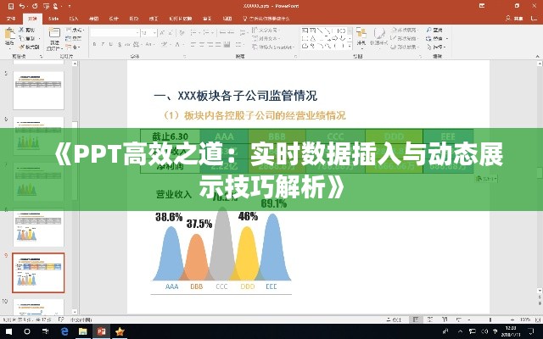Collapse the ribbon with the up arrow
Screen dimensions: 543x339
(537, 57)
